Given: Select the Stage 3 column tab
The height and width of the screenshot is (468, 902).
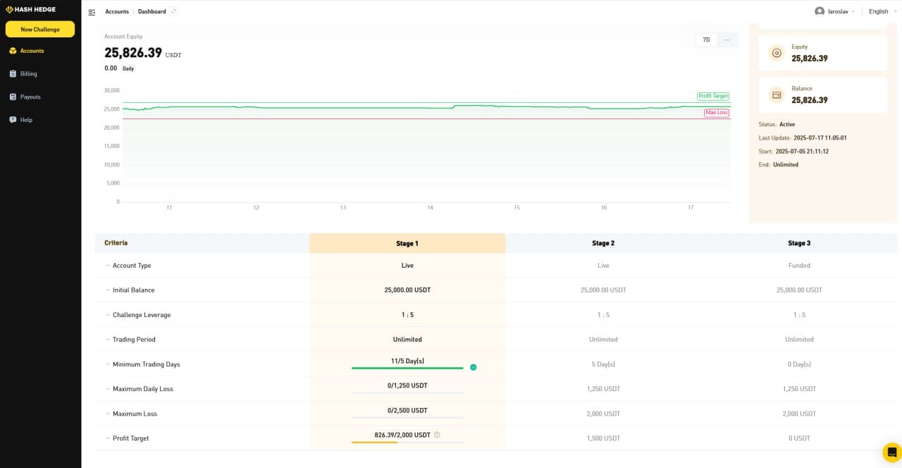Looking at the screenshot, I should [x=799, y=243].
